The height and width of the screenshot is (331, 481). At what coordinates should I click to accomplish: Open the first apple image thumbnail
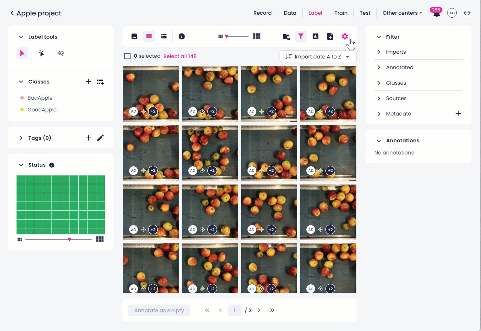(x=151, y=94)
